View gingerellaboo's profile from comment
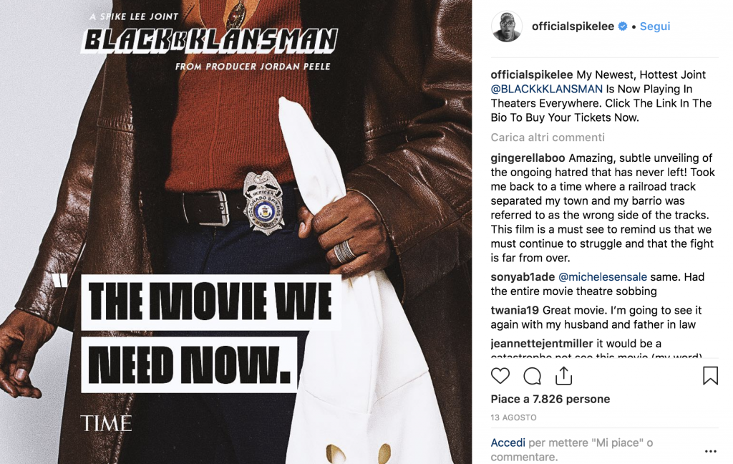Image resolution: width=733 pixels, height=464 pixels. tap(528, 158)
